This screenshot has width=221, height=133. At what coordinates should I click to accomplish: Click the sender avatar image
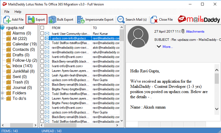(x=138, y=37)
